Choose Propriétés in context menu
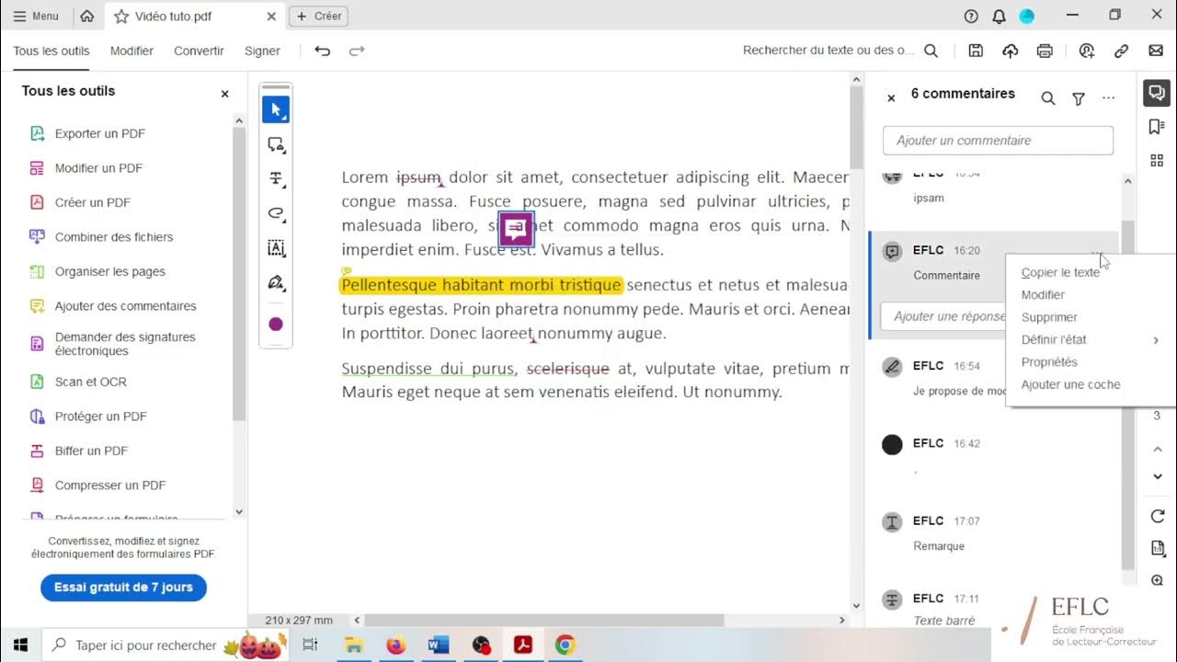The height and width of the screenshot is (662, 1177). click(x=1049, y=362)
